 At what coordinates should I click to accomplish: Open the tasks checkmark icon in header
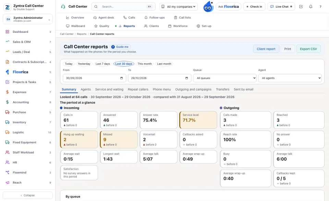click(301, 6)
